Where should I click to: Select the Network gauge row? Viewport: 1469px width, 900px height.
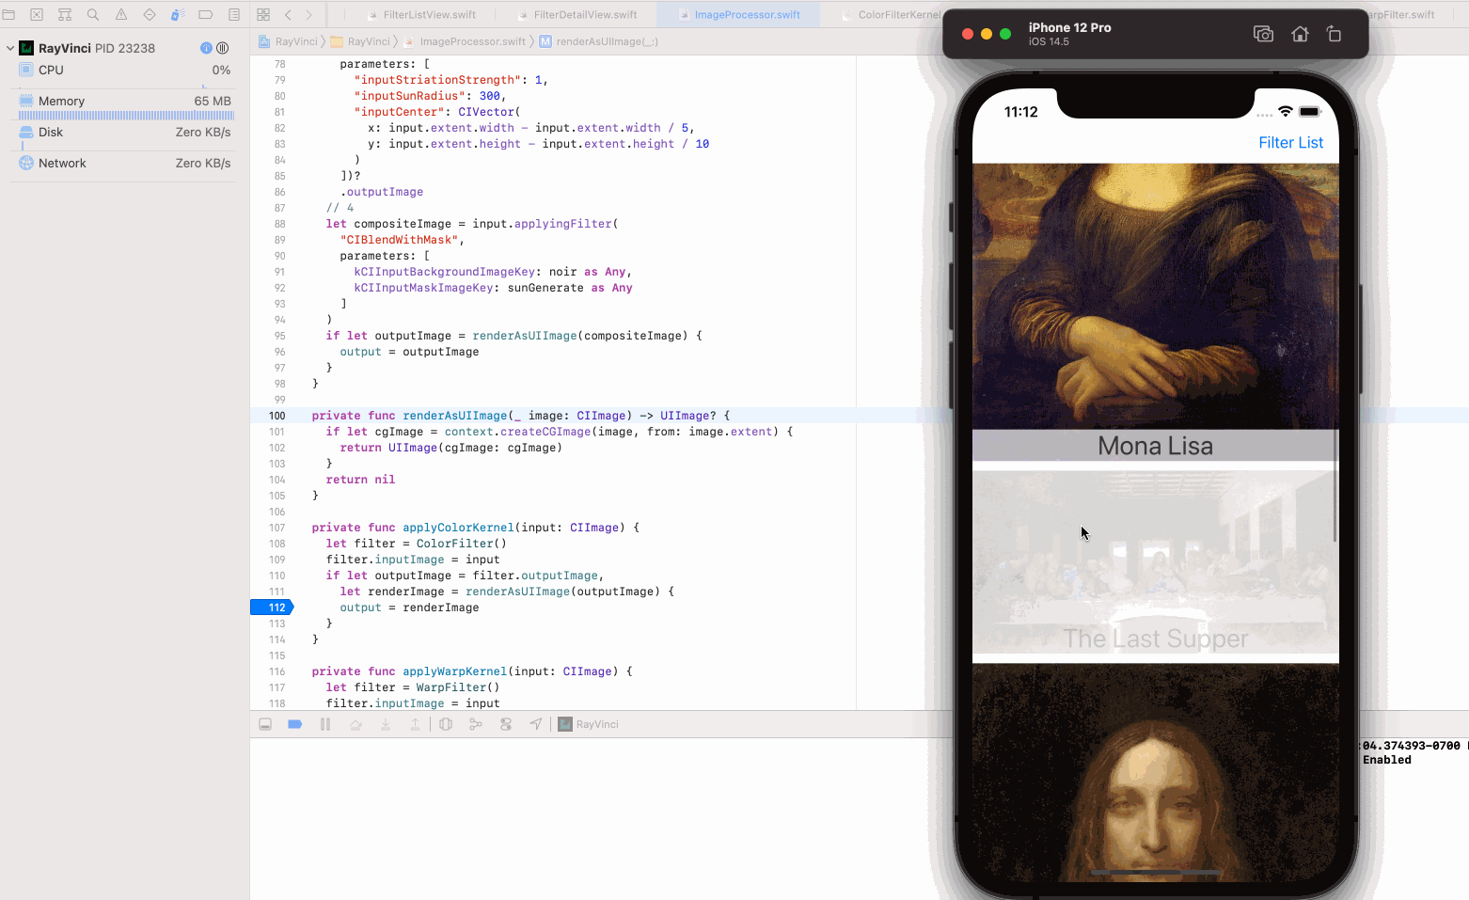click(x=124, y=163)
